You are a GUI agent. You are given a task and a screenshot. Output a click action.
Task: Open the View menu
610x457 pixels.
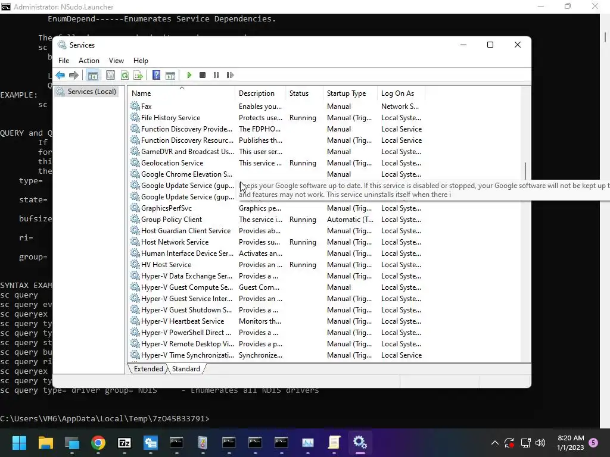point(116,61)
